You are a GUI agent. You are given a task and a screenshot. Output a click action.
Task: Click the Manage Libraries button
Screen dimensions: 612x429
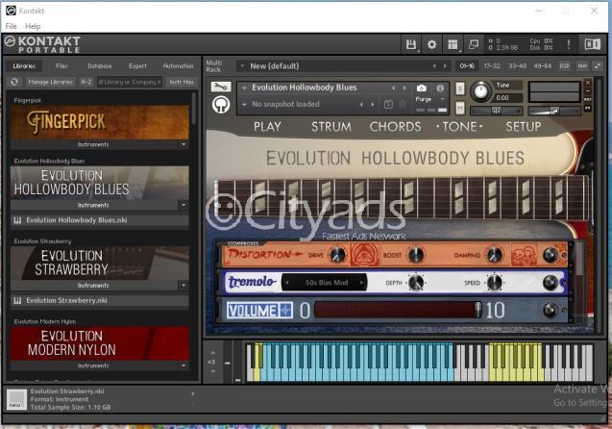[50, 82]
